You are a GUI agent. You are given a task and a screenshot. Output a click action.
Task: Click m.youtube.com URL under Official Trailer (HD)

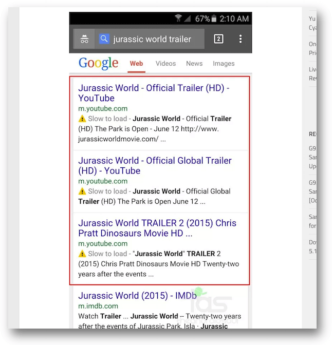pyautogui.click(x=103, y=108)
